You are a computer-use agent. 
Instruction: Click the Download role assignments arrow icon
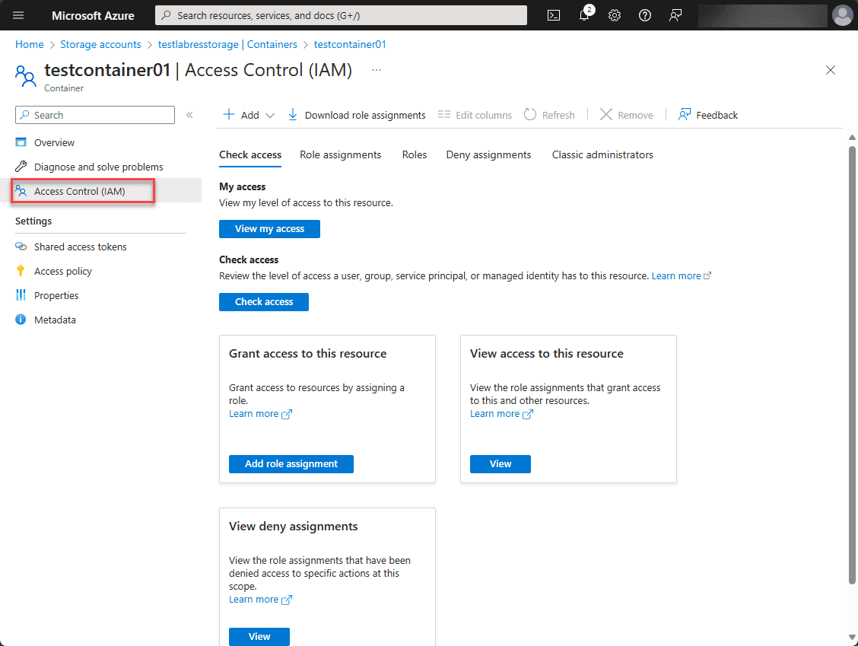pos(293,114)
